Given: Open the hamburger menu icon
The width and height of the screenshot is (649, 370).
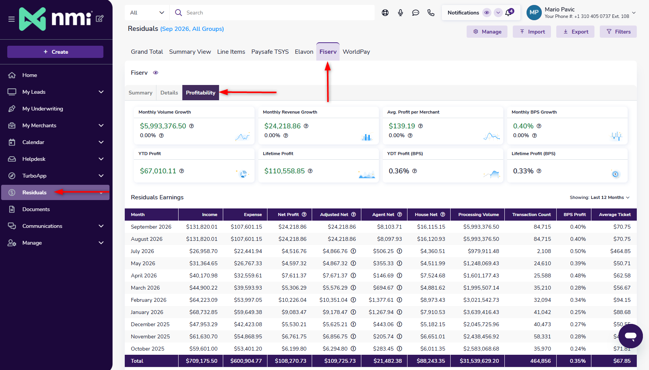Looking at the screenshot, I should tap(11, 19).
